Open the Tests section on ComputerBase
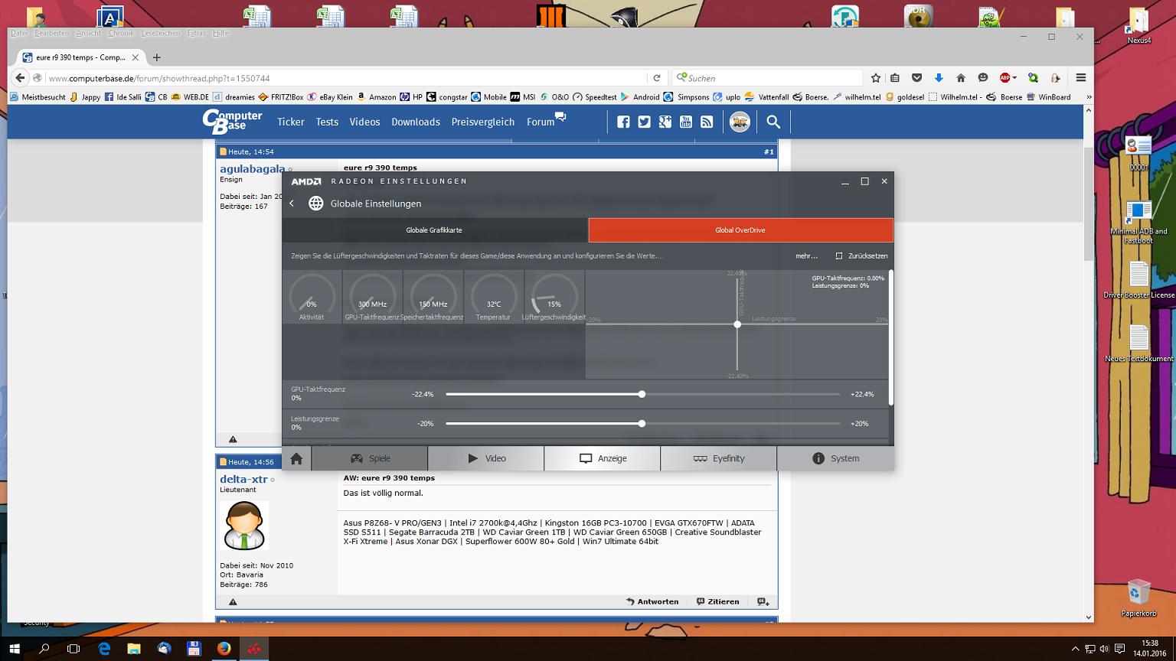 pos(327,122)
